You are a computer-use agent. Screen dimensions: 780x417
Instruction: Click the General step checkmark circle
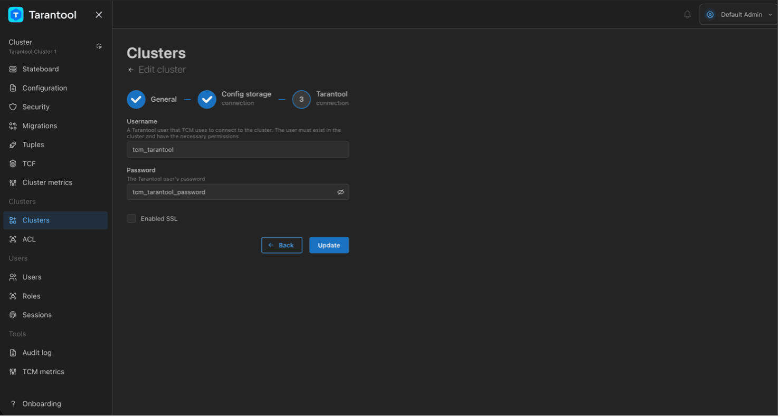tap(136, 100)
